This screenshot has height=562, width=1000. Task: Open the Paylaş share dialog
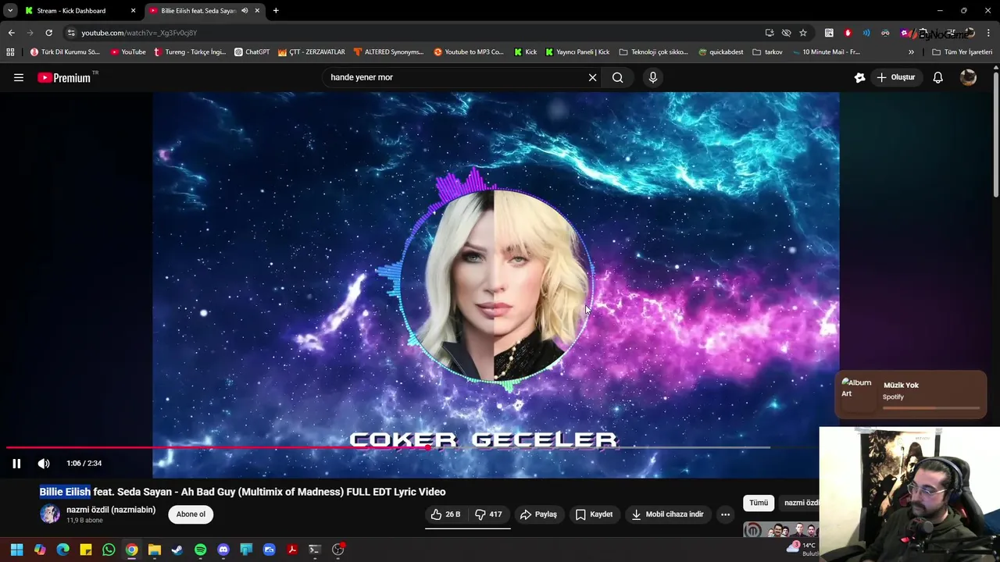click(538, 514)
